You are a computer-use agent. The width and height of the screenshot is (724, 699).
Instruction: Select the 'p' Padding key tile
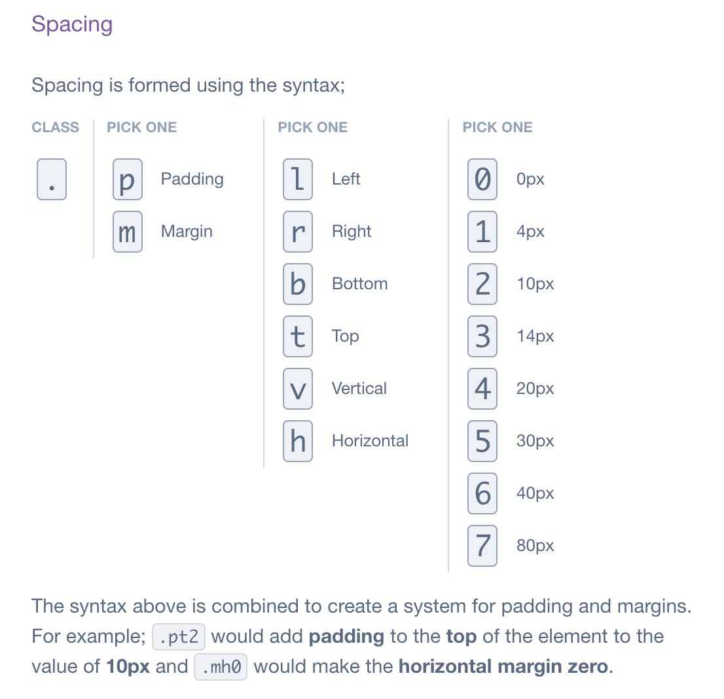(128, 179)
